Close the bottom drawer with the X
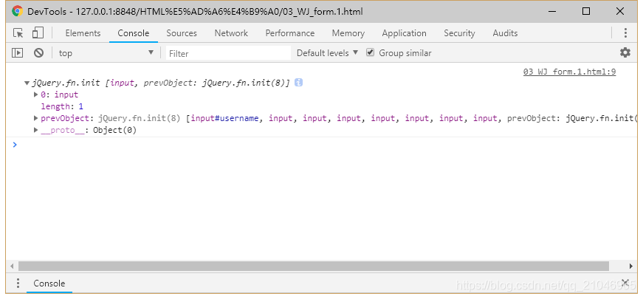The height and width of the screenshot is (299, 643). 625,283
